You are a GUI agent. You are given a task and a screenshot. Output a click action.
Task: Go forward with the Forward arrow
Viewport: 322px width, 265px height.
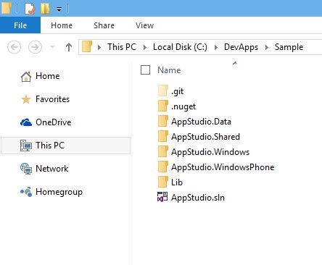[x=35, y=47]
